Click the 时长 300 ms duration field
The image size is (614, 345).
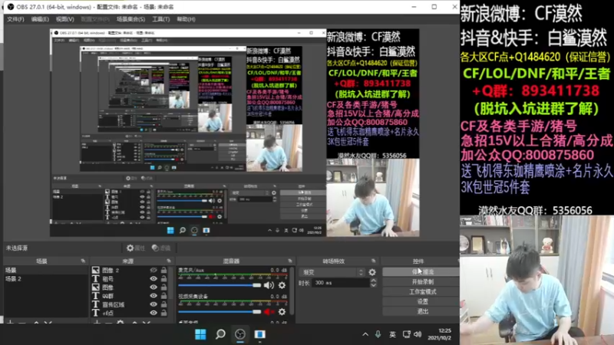[341, 283]
